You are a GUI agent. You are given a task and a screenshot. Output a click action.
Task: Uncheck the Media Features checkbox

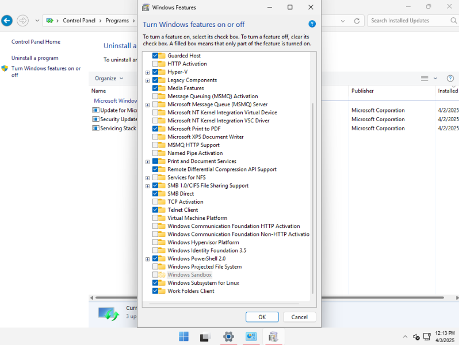point(155,88)
